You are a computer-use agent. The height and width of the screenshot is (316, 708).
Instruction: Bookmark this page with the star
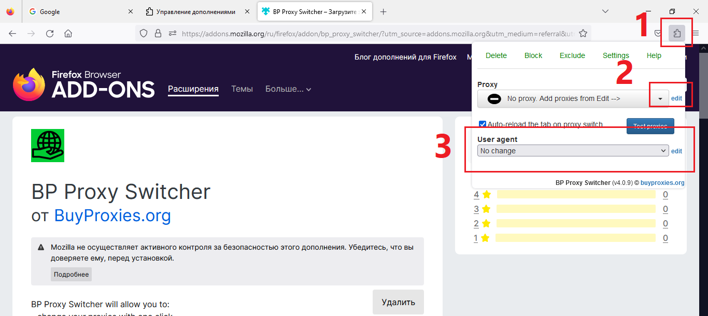[583, 34]
